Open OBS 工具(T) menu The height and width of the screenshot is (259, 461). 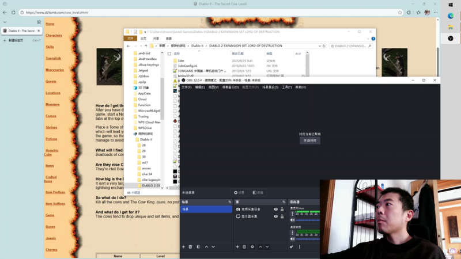pos(286,87)
